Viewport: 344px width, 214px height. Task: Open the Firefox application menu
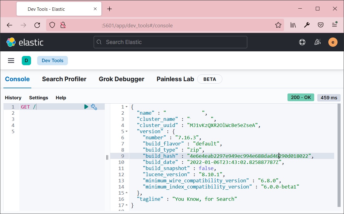point(334,25)
